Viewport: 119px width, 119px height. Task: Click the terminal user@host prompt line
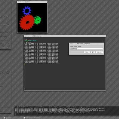31,41
